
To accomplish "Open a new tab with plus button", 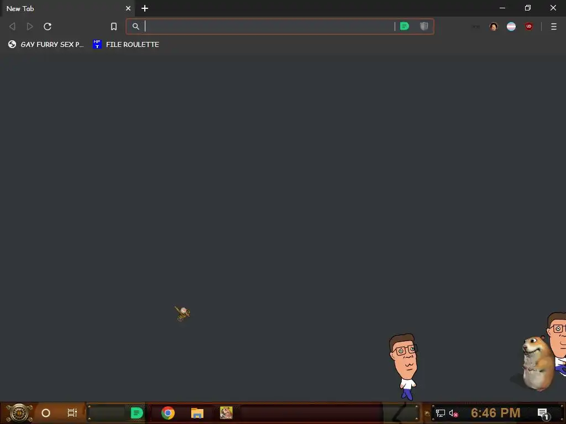I will 145,8.
